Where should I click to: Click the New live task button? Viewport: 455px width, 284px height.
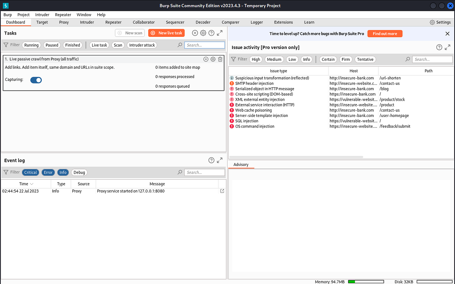(166, 33)
